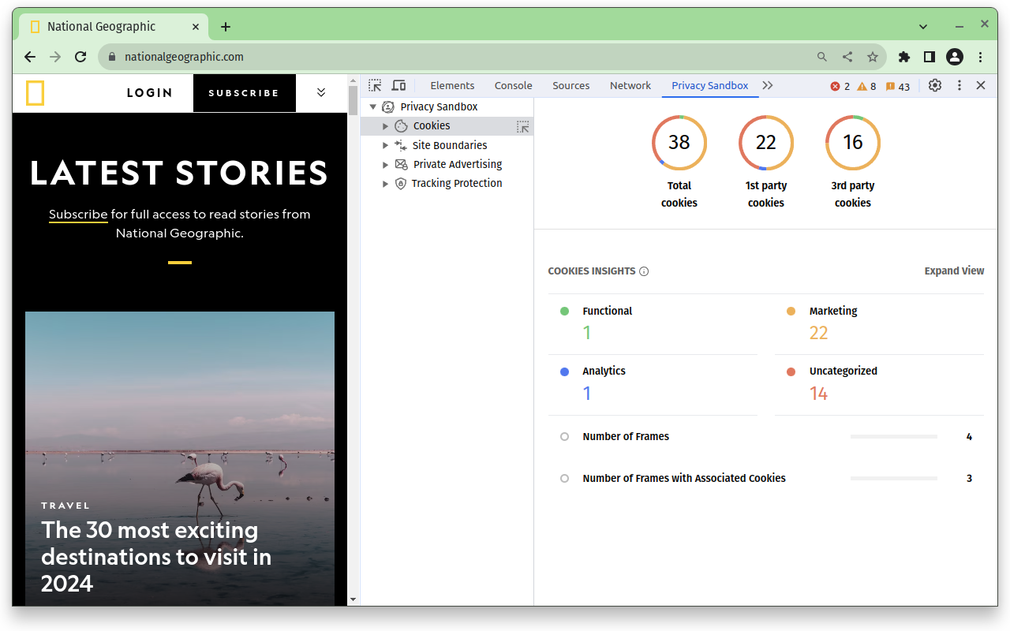Toggle the device emulation toolbar

398,84
